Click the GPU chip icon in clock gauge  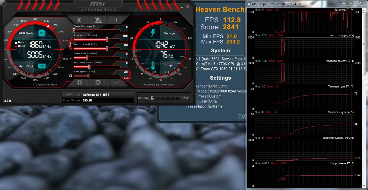click(x=41, y=33)
